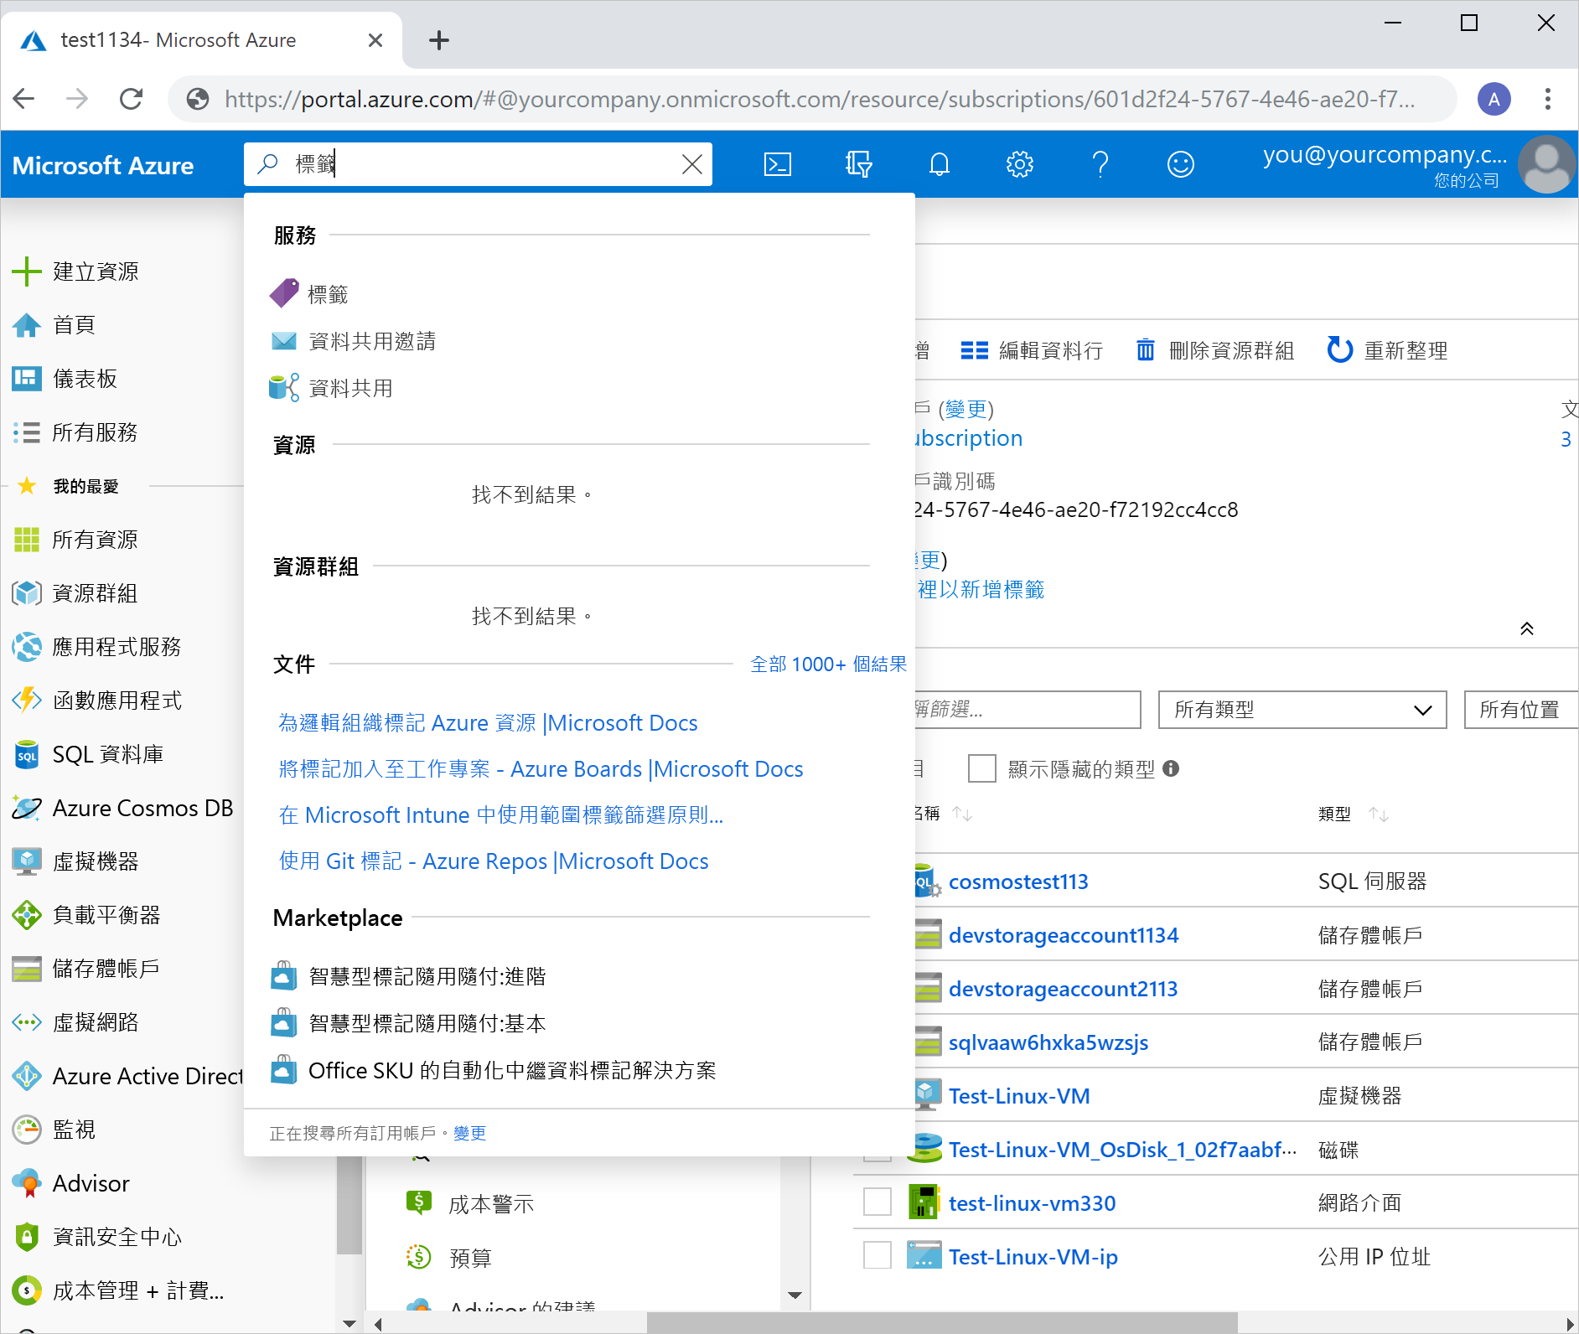Click 重新整理 toolbar button
The height and width of the screenshot is (1334, 1579).
(x=1388, y=350)
